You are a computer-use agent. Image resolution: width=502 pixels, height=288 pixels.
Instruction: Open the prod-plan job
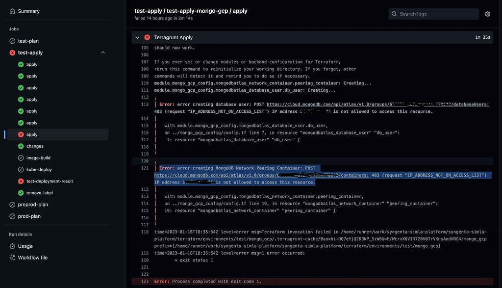pyautogui.click(x=29, y=216)
